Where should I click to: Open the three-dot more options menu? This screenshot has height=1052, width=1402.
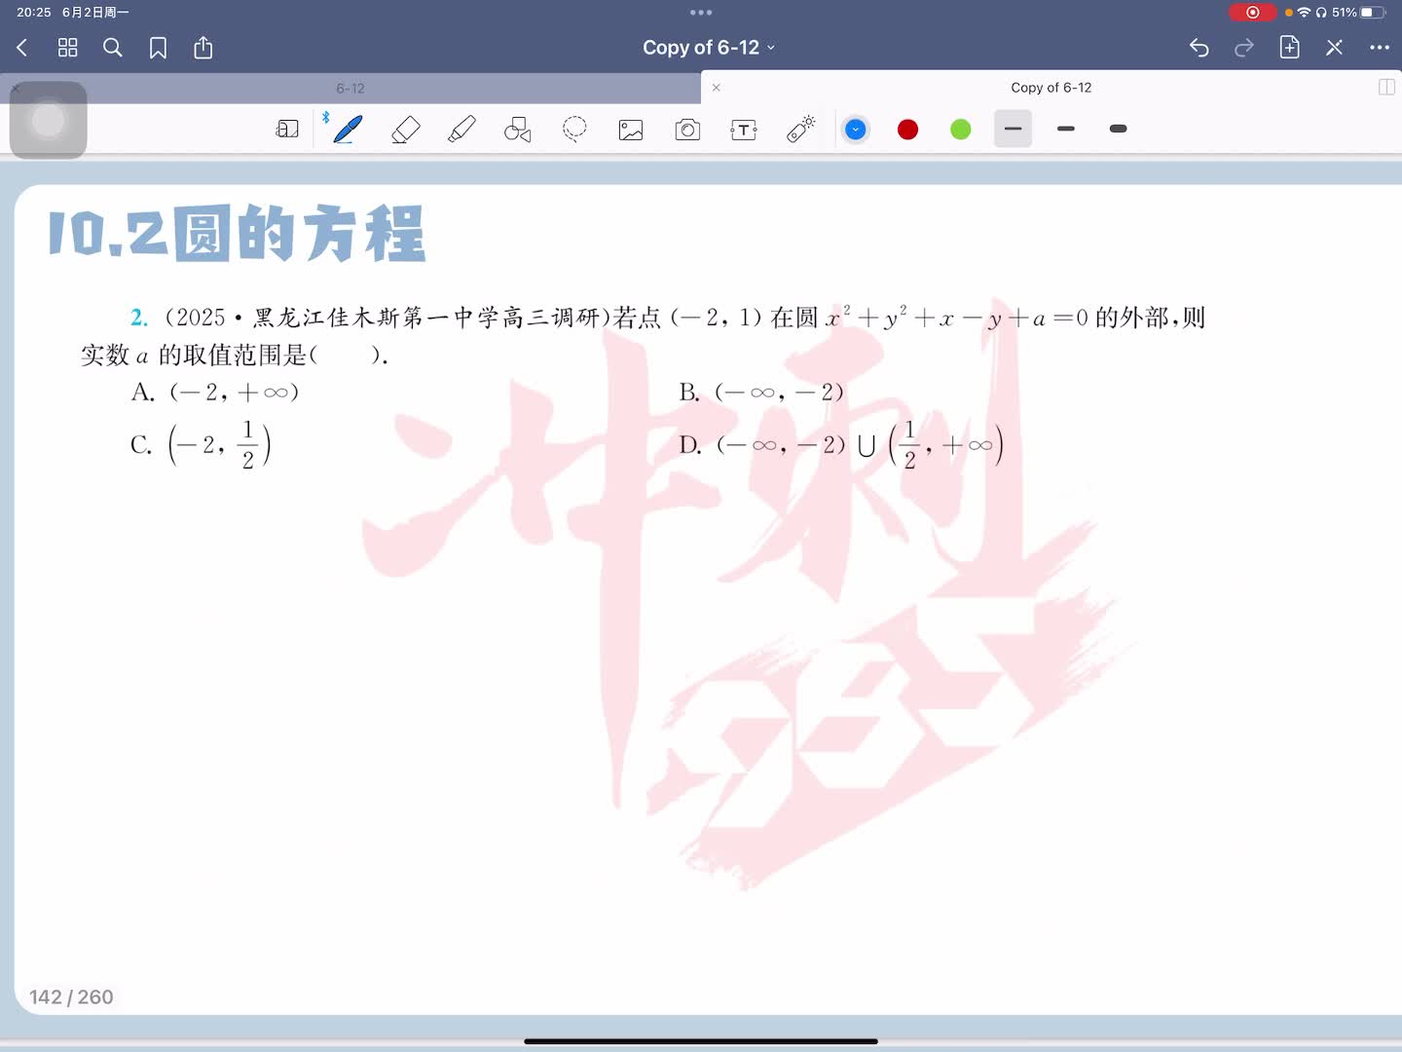pyautogui.click(x=1379, y=48)
